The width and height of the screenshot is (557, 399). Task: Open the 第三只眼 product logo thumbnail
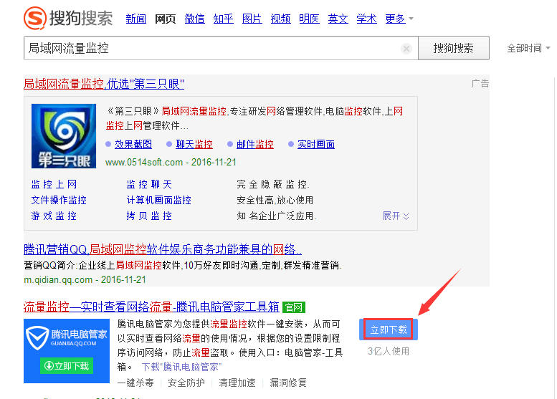tap(64, 136)
